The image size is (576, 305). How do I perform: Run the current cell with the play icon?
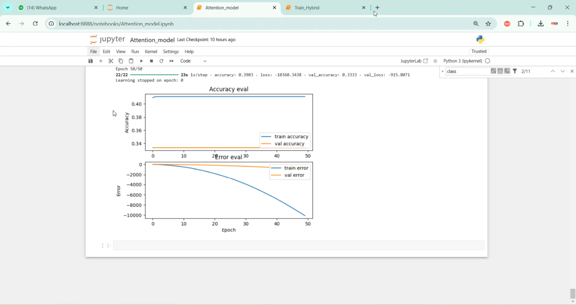(141, 61)
